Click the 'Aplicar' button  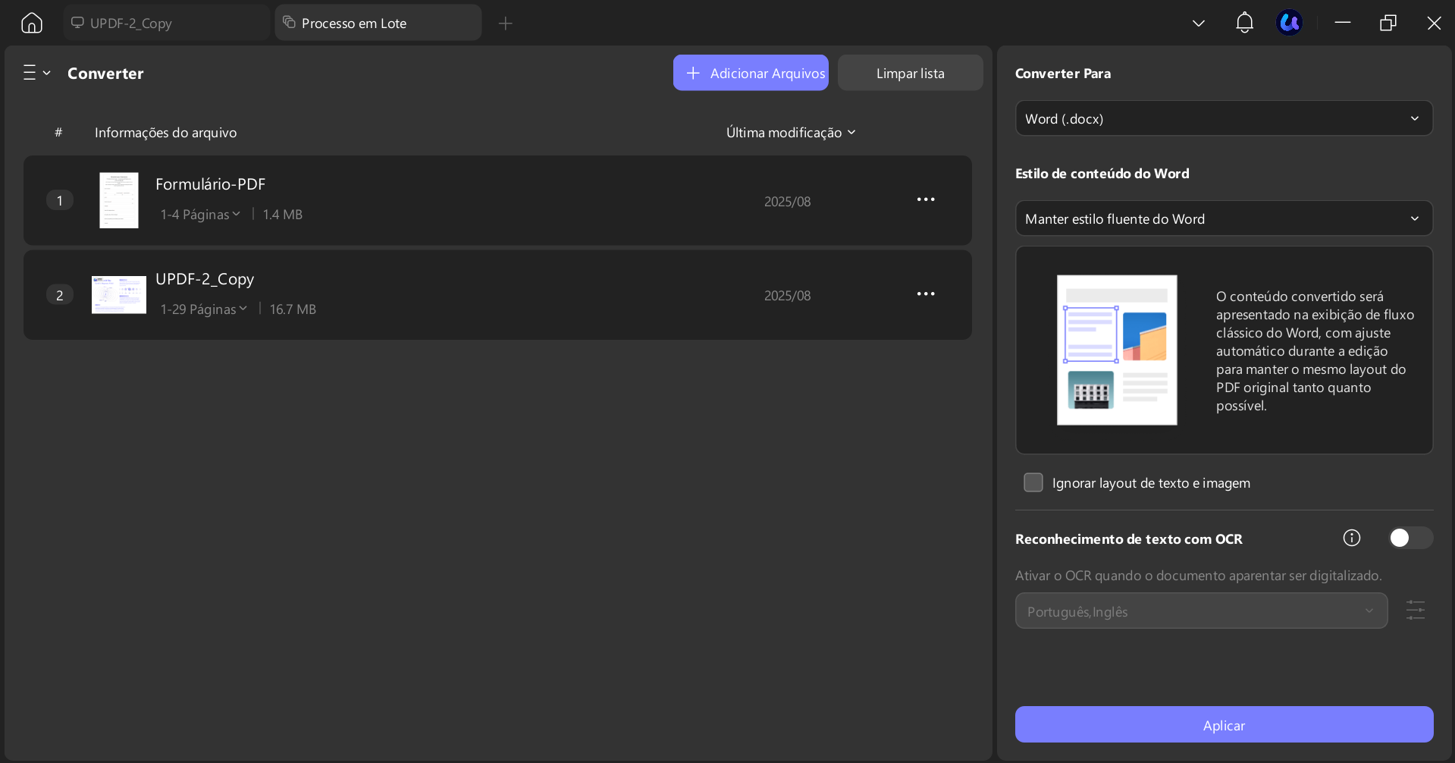point(1223,724)
